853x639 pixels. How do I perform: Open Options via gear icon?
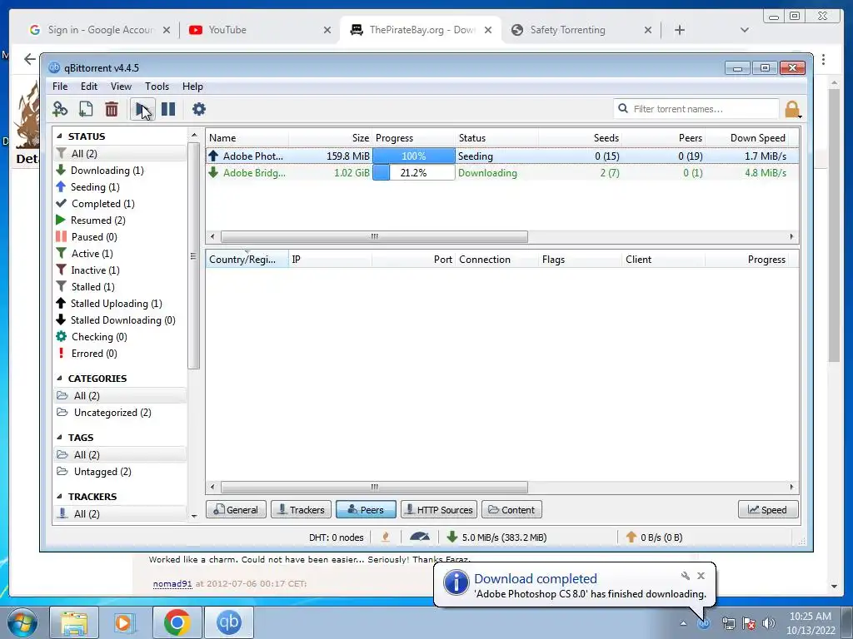tap(199, 109)
